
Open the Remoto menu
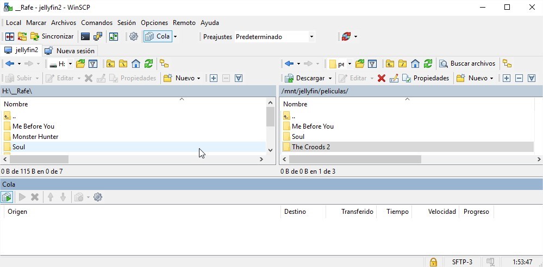tap(184, 23)
